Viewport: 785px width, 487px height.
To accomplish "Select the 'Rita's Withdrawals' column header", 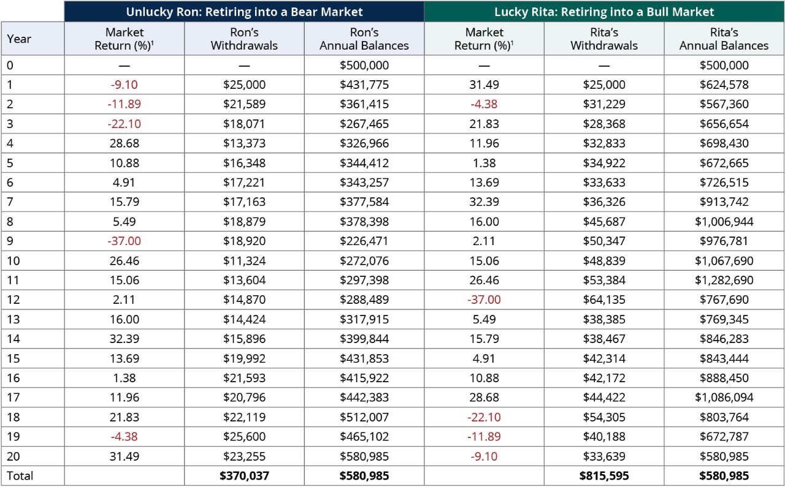I will pyautogui.click(x=604, y=39).
